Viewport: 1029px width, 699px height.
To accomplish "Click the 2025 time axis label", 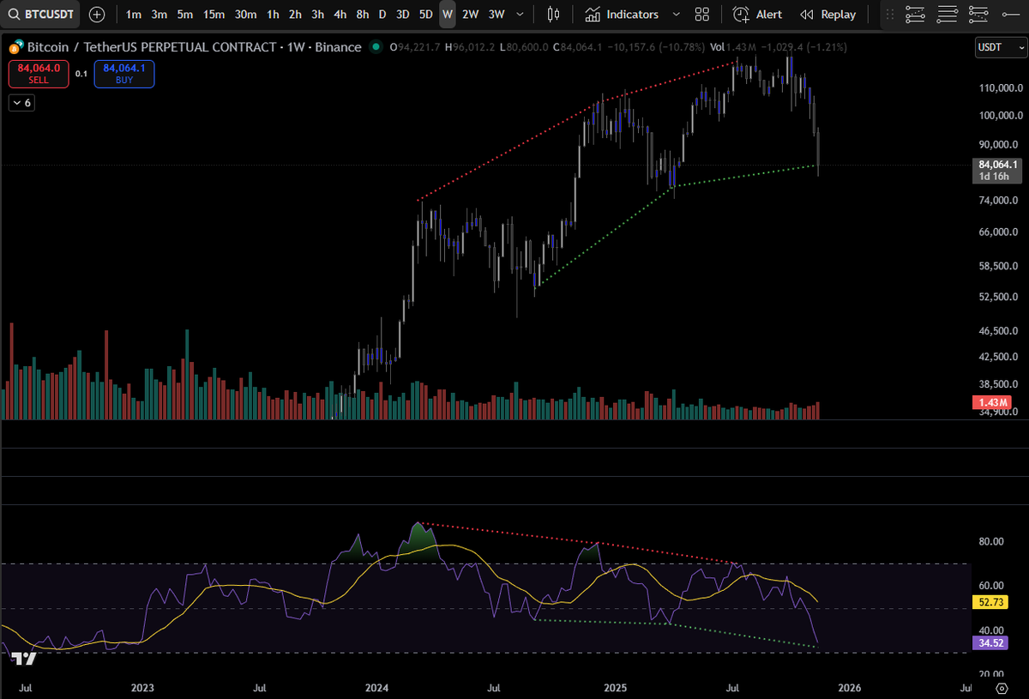I will (x=616, y=688).
